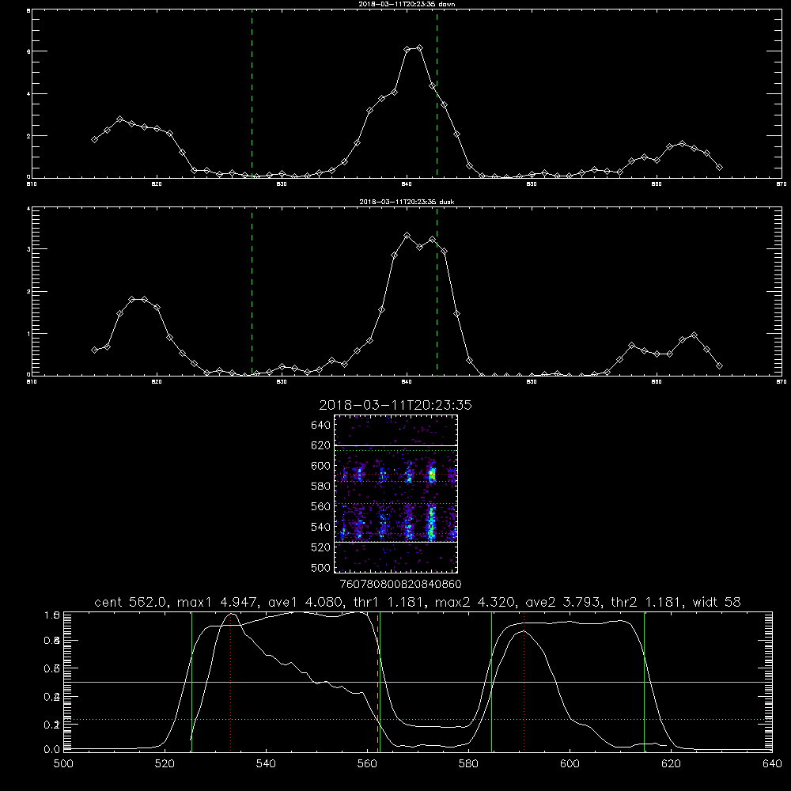The height and width of the screenshot is (791, 791).
Task: Click the green vertical line near 585 in bottom plot
Action: coord(491,681)
